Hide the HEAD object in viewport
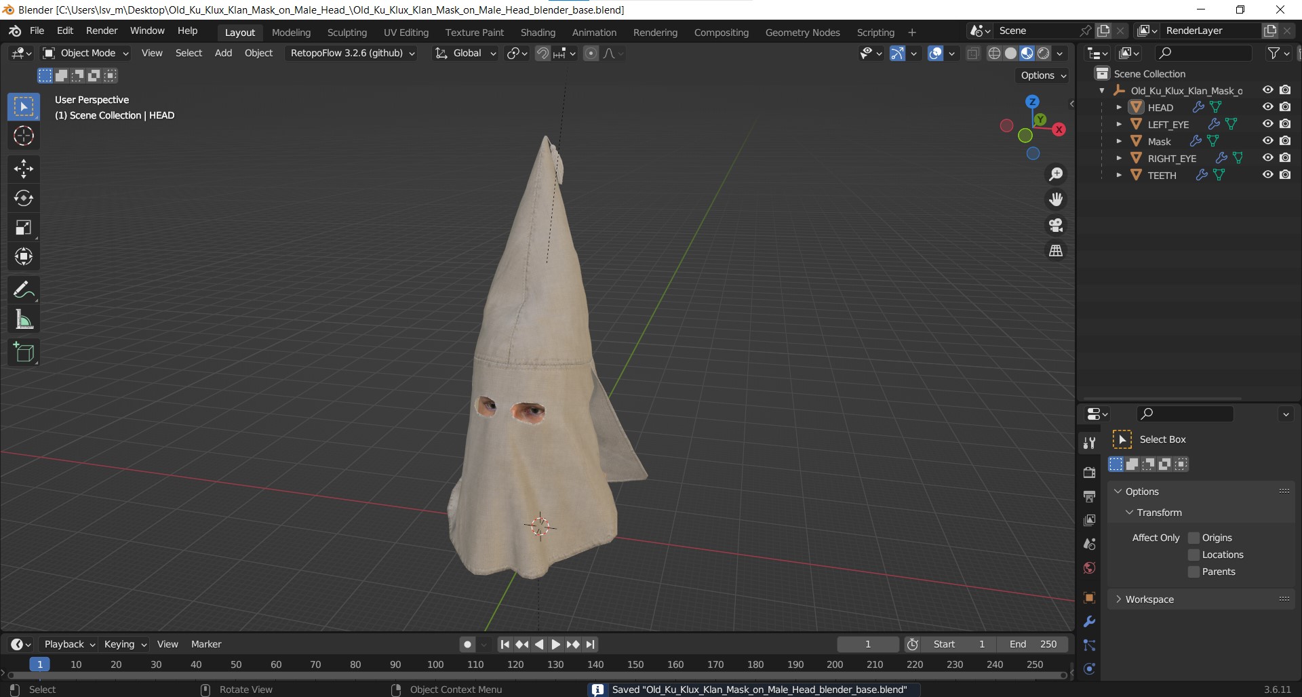 click(x=1267, y=107)
